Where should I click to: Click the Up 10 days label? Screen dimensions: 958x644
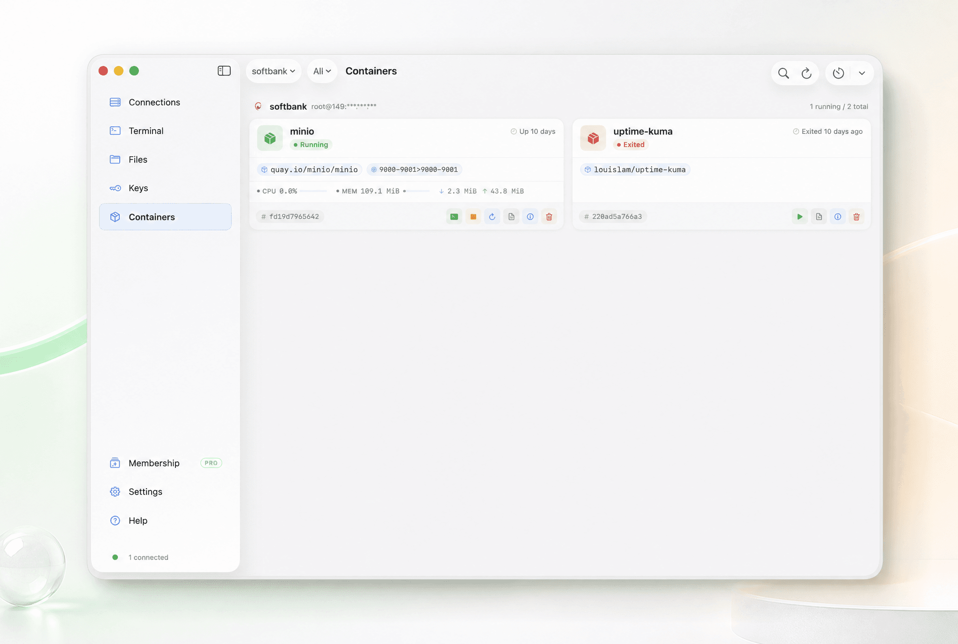pyautogui.click(x=533, y=132)
